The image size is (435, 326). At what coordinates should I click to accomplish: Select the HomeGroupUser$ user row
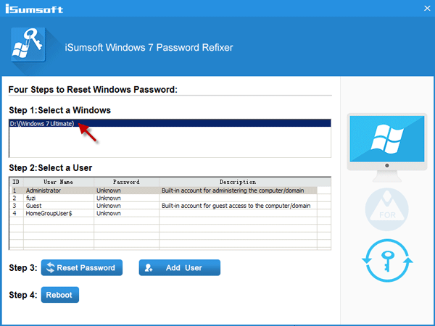[x=164, y=213]
